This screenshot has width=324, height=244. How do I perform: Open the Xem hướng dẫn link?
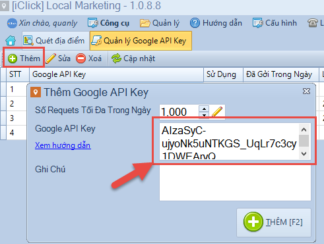point(63,145)
